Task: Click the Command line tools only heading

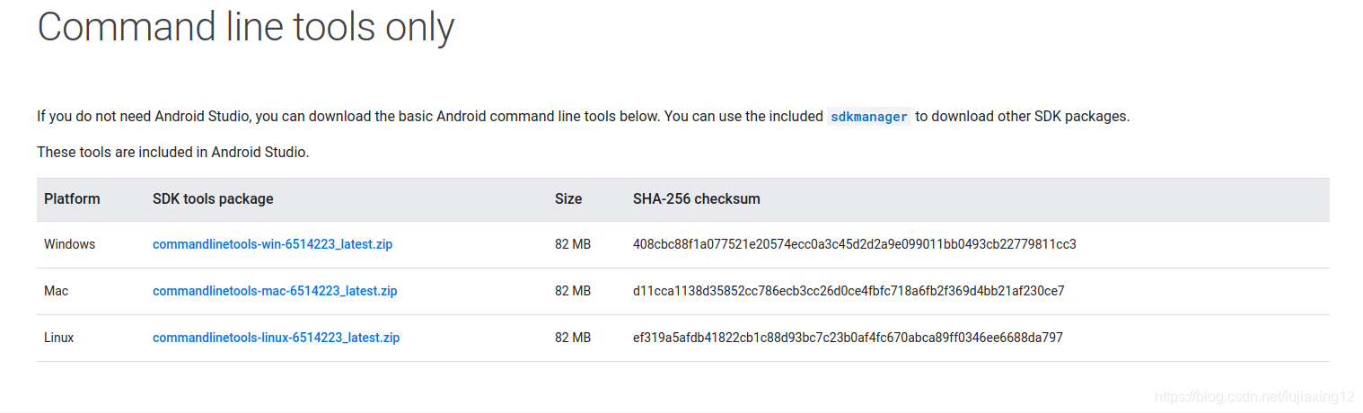Action: tap(246, 27)
